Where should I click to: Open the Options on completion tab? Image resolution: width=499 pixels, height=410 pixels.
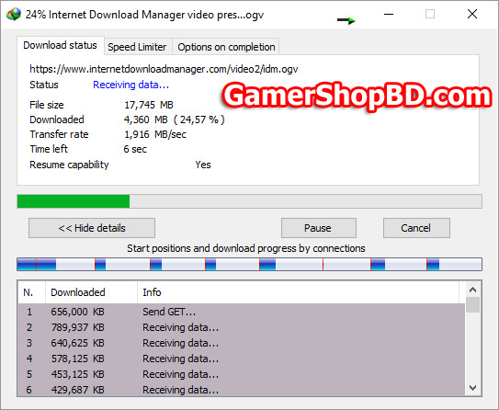pyautogui.click(x=226, y=47)
